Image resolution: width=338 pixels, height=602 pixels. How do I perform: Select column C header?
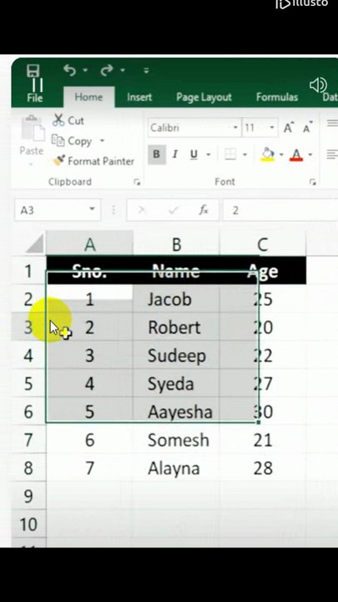click(263, 244)
